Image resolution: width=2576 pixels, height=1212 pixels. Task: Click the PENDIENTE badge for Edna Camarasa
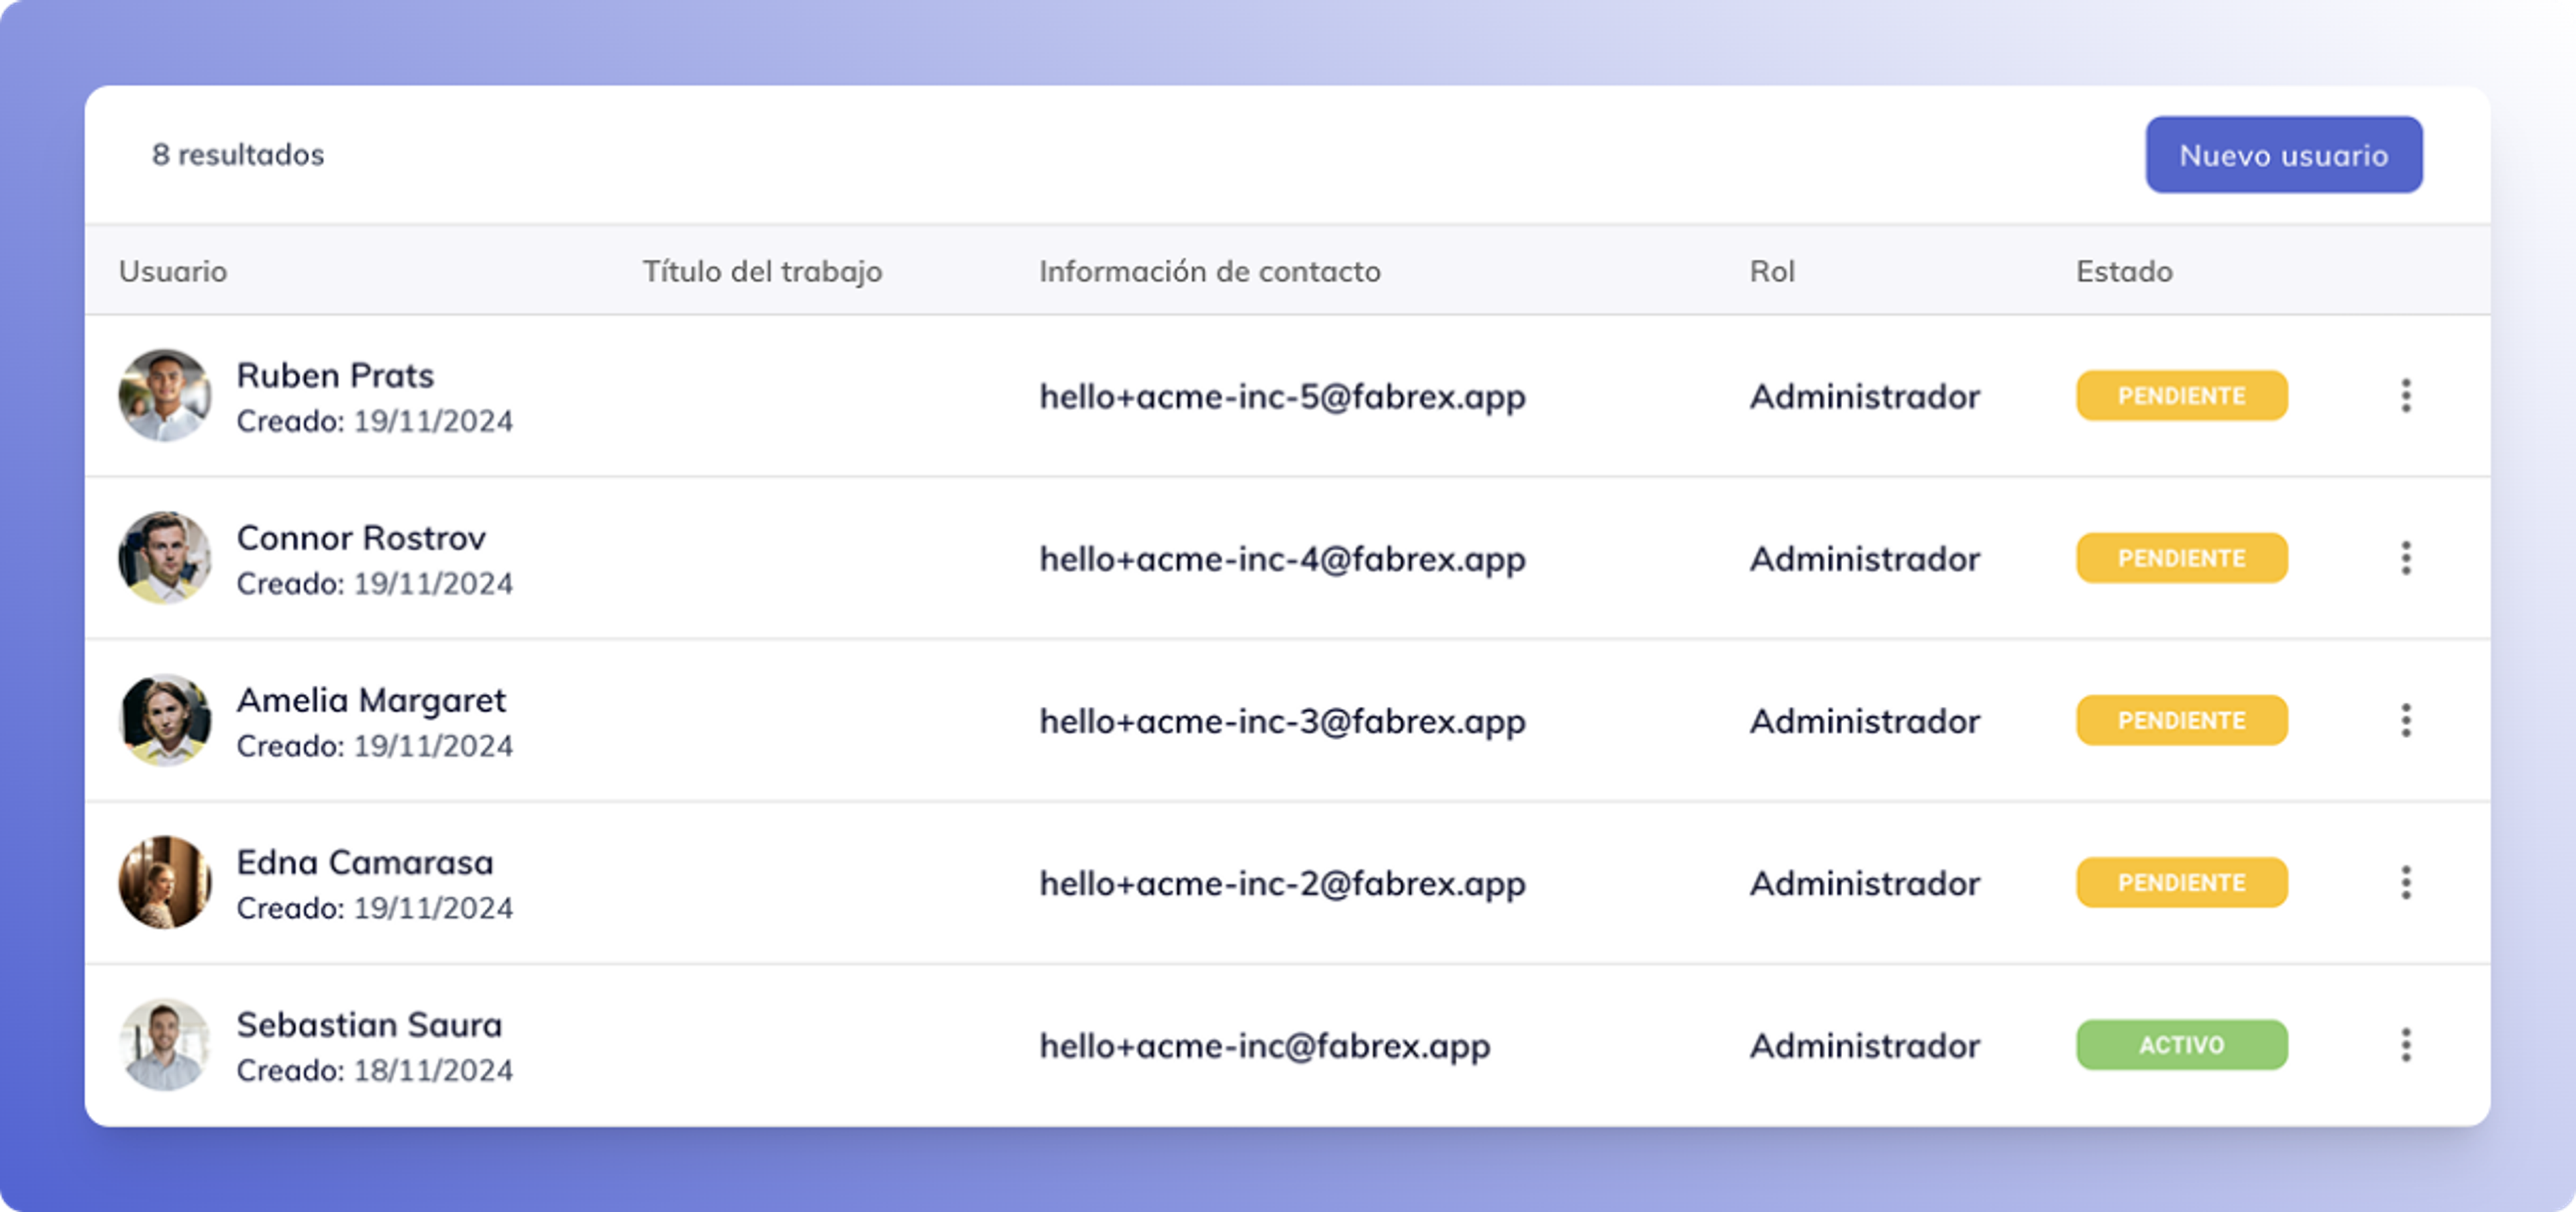pos(2182,882)
